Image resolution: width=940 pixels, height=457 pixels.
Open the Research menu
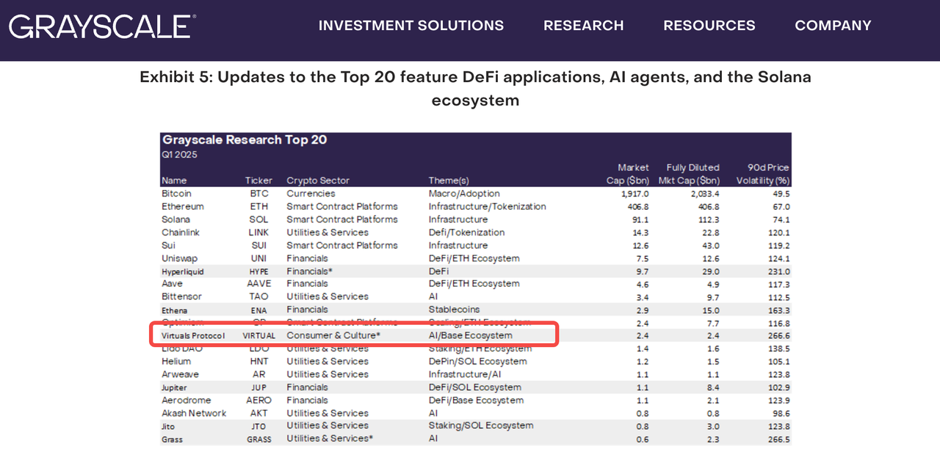click(583, 26)
